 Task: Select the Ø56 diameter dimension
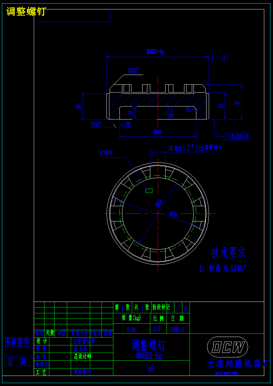pos(159,203)
